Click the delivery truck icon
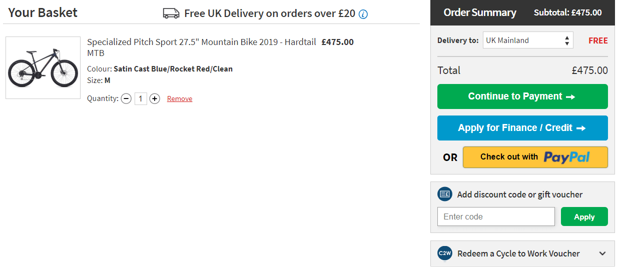This screenshot has height=271, width=622. [x=171, y=13]
